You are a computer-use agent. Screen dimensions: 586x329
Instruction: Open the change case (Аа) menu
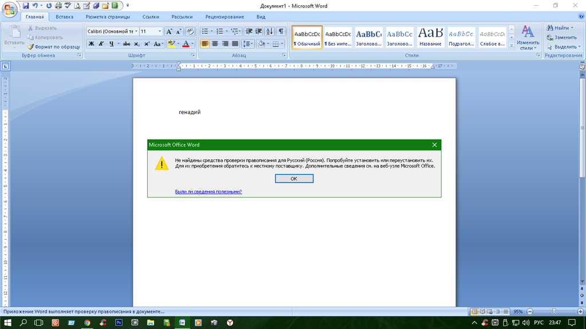point(159,43)
